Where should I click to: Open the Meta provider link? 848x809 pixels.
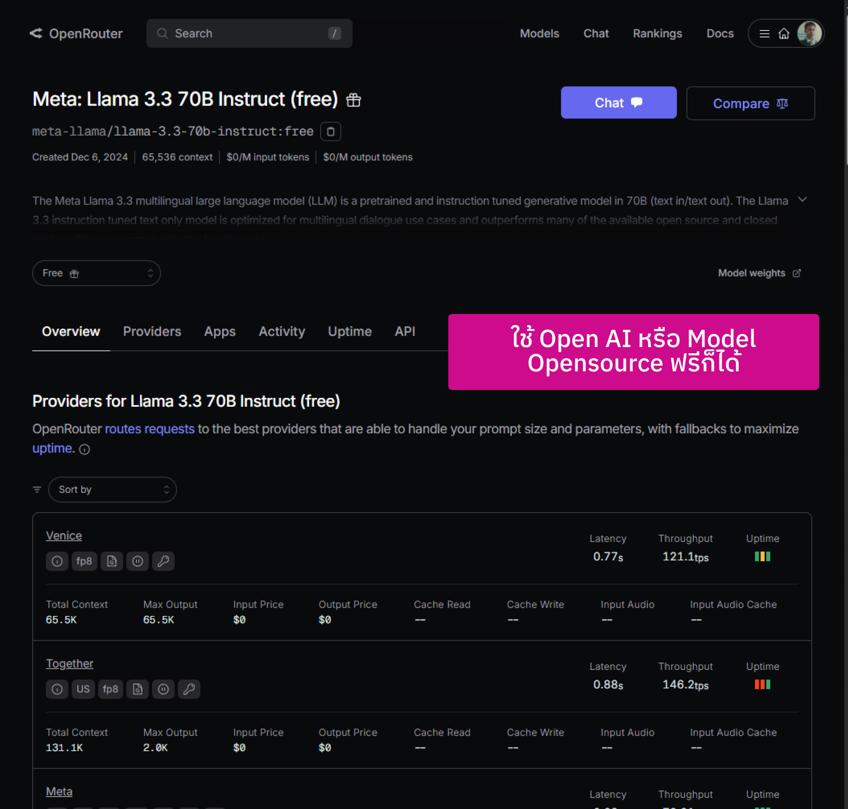tap(59, 792)
